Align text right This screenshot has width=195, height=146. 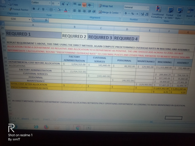coord(84,11)
